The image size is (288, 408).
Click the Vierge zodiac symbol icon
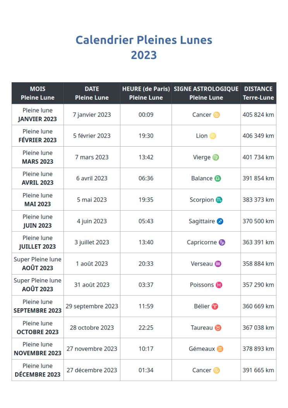216,157
